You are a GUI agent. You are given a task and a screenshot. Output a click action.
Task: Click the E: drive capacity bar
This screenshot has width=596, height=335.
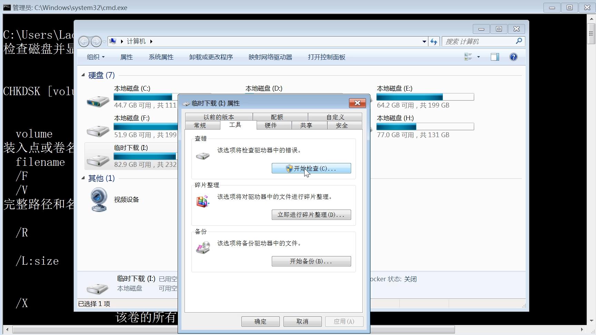[x=425, y=97]
